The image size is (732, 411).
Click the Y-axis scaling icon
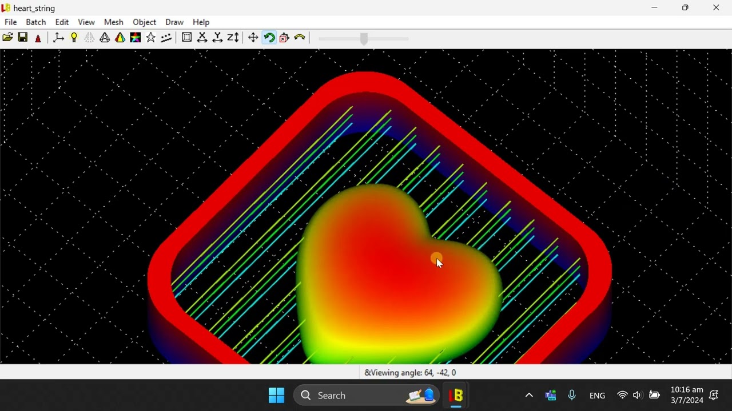217,38
